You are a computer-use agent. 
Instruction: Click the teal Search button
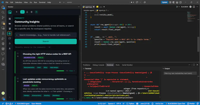(46, 41)
